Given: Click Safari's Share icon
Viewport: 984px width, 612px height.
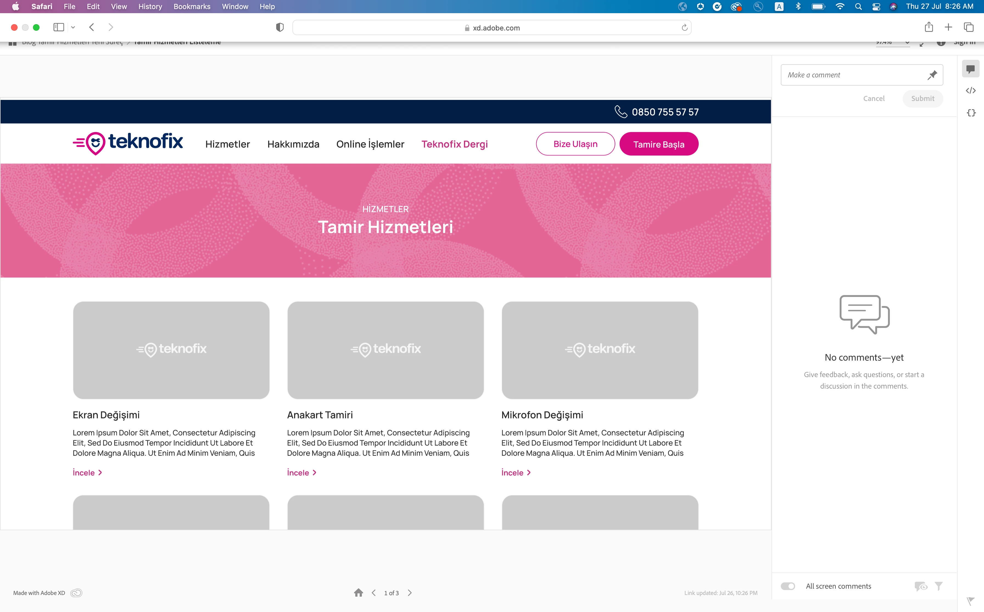Looking at the screenshot, I should (x=929, y=27).
